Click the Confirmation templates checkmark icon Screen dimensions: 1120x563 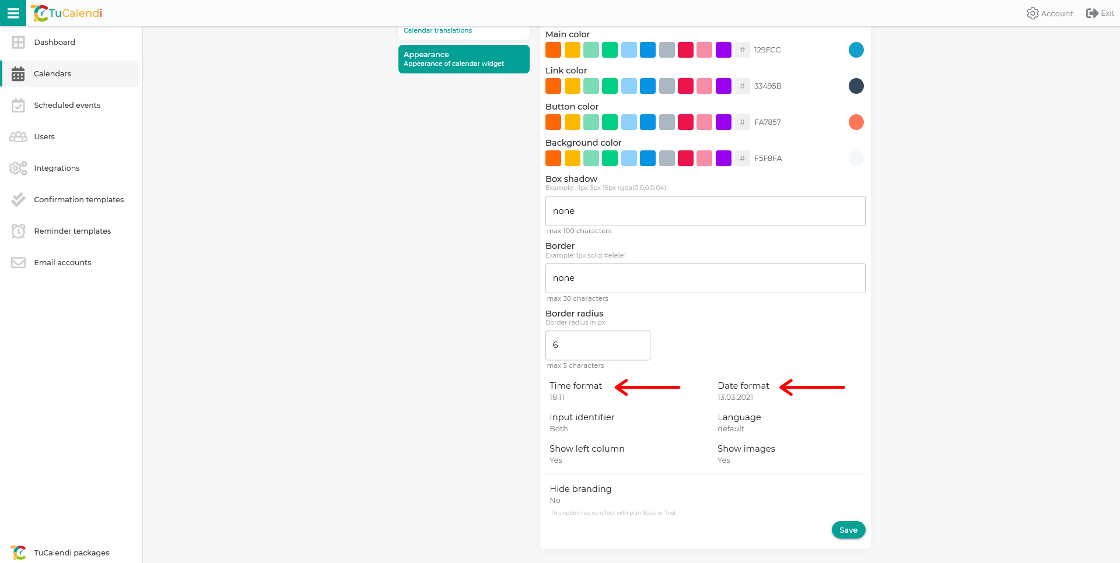coord(18,199)
